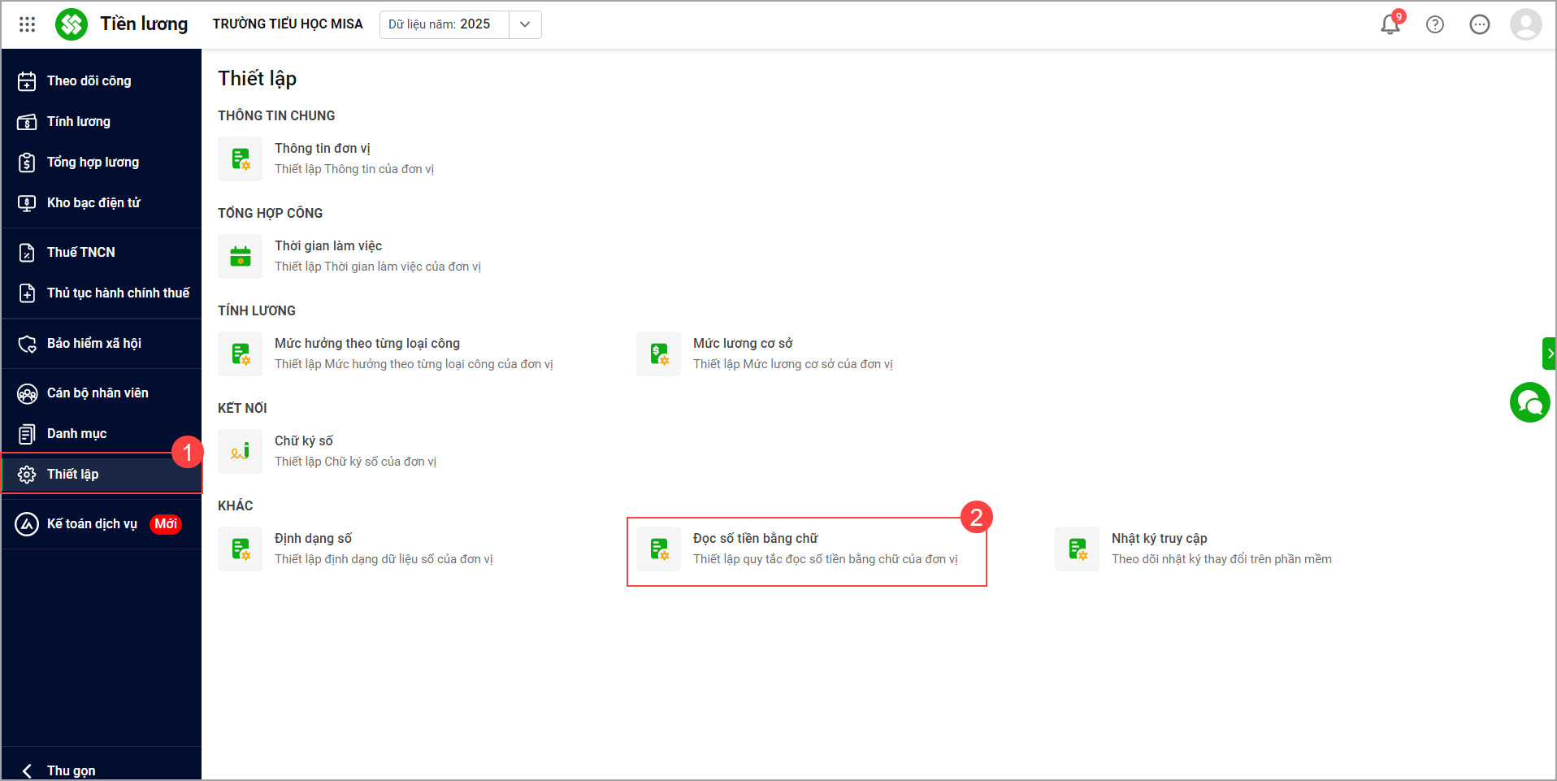This screenshot has height=781, width=1557.
Task: Click the Mức lương cơ sở tile icon
Action: click(658, 354)
